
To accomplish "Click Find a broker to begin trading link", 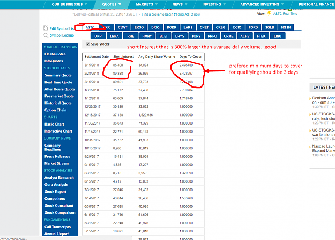I will pos(170,14).
